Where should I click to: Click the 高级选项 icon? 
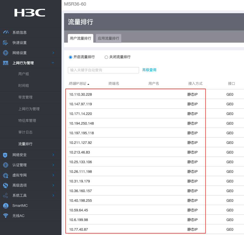coord(5,185)
